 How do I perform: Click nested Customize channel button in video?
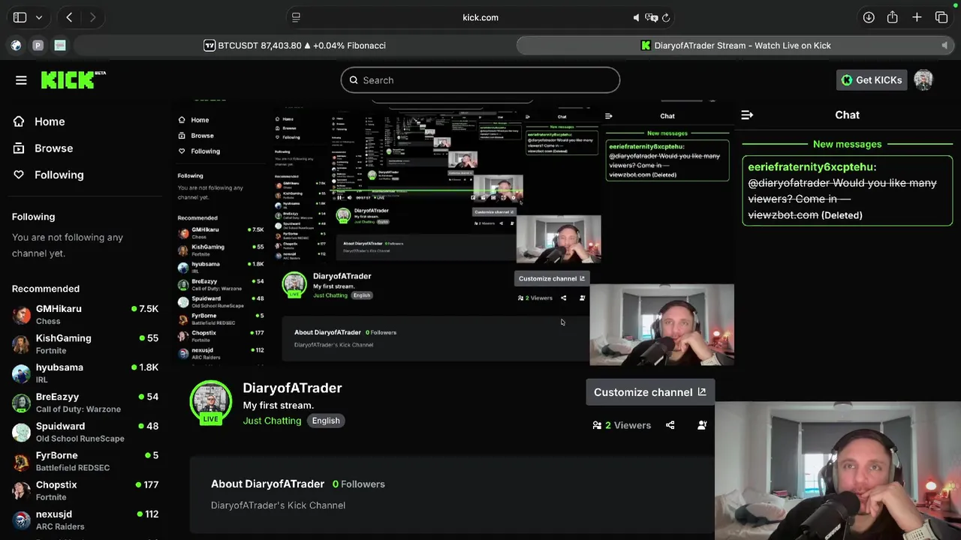pos(552,278)
